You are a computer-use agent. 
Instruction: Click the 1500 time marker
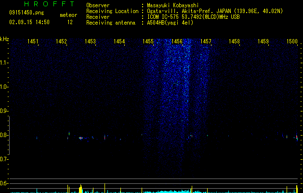point(292,41)
